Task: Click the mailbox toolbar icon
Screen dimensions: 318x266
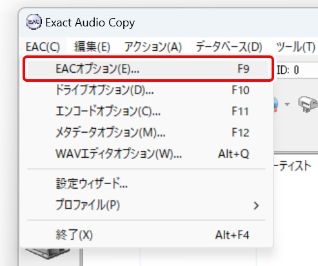Action: coord(308,104)
